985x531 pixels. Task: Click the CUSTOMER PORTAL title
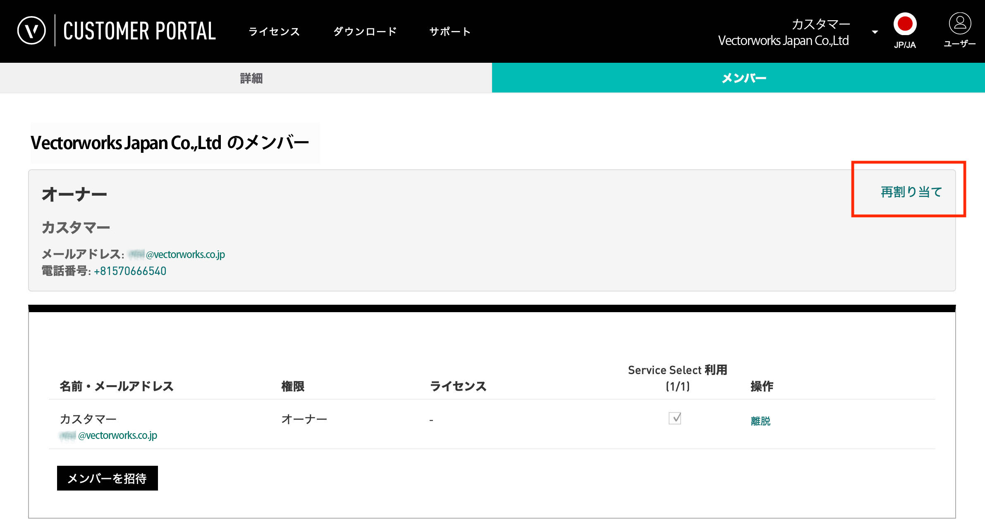[139, 31]
